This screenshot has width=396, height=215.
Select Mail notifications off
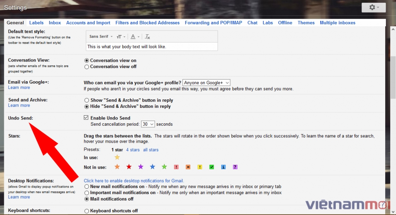87,199
